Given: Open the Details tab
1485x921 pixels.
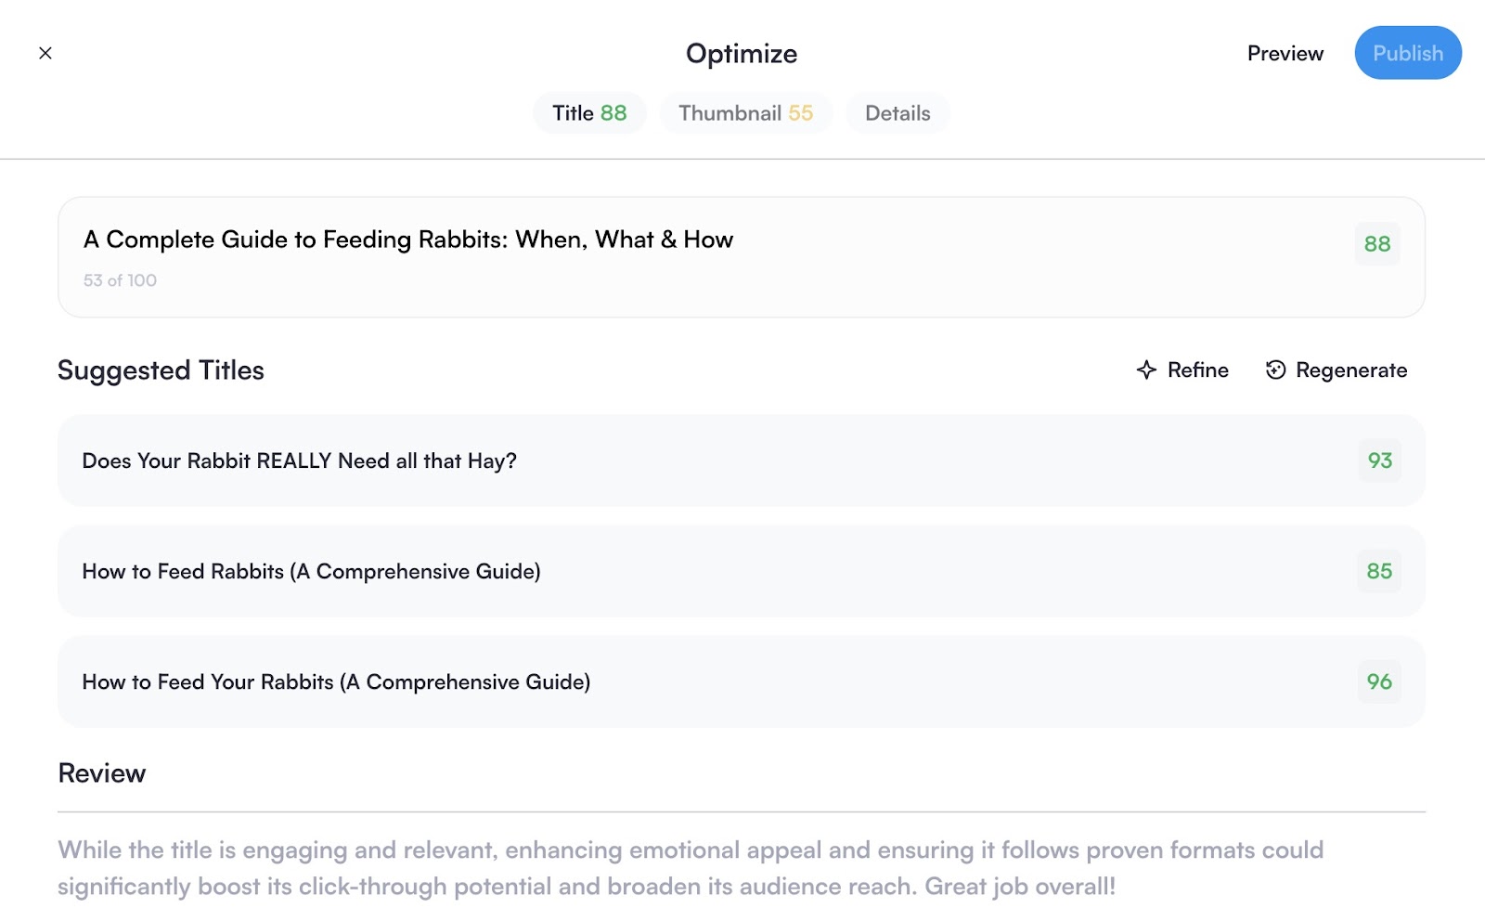Looking at the screenshot, I should pyautogui.click(x=897, y=112).
